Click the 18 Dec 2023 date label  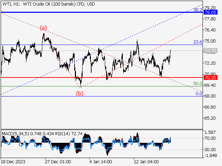click(x=13, y=162)
